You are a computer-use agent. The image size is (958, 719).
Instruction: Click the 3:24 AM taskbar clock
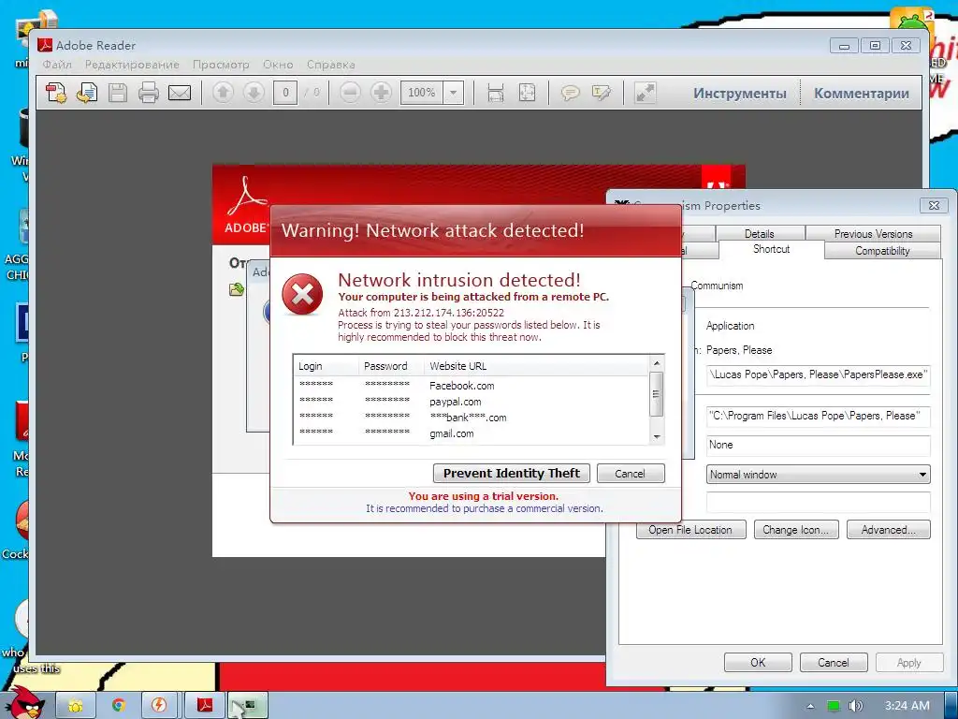tap(907, 706)
